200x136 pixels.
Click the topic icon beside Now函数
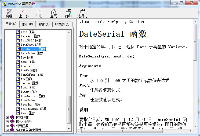(18, 79)
